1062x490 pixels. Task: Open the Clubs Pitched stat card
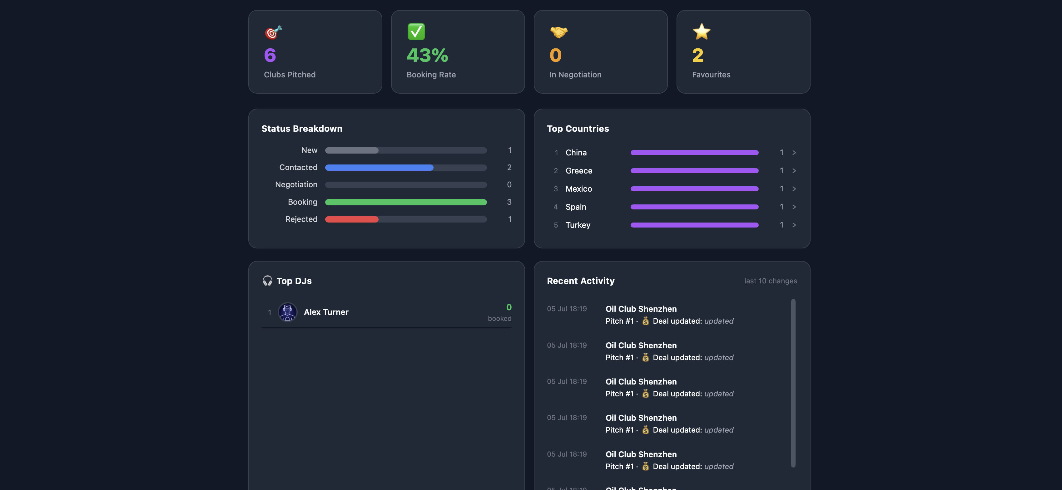tap(315, 52)
